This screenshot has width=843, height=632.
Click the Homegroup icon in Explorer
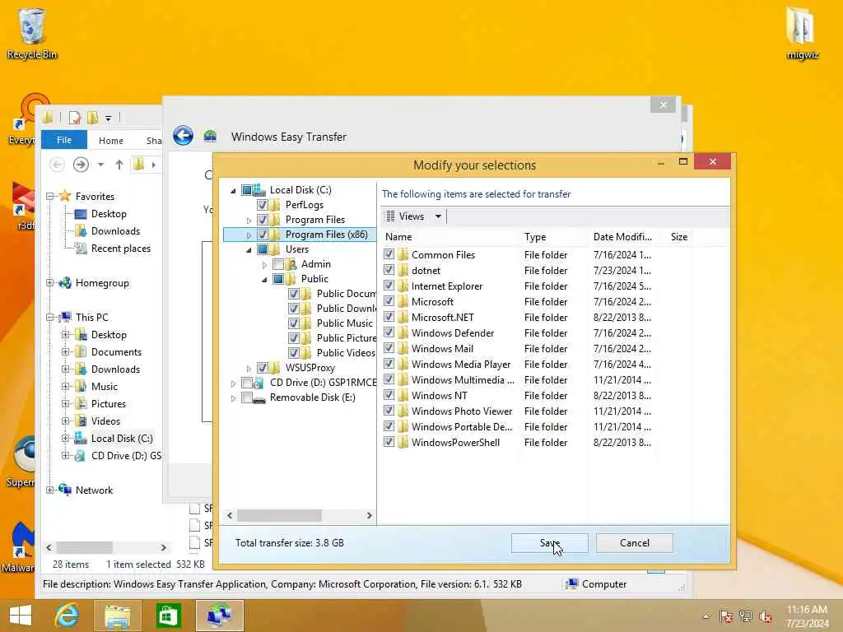pyautogui.click(x=65, y=283)
